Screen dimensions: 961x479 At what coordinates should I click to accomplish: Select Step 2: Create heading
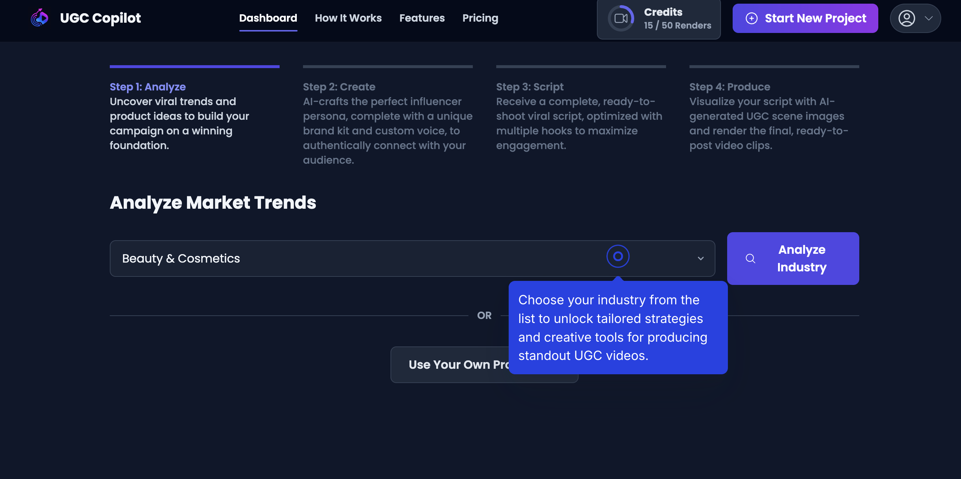[x=339, y=87]
